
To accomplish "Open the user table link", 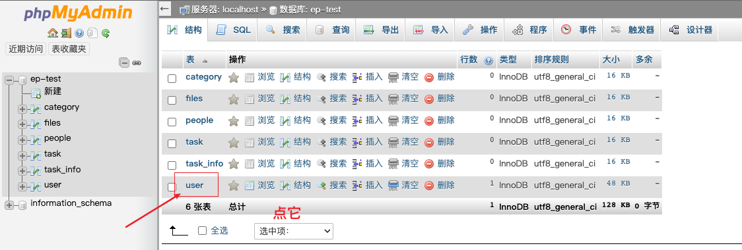I will tap(195, 186).
